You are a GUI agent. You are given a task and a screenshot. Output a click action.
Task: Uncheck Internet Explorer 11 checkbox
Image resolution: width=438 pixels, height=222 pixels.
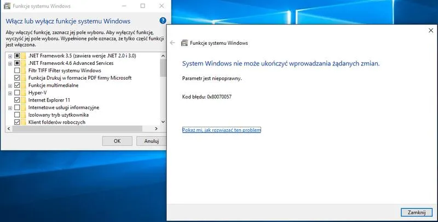click(17, 100)
